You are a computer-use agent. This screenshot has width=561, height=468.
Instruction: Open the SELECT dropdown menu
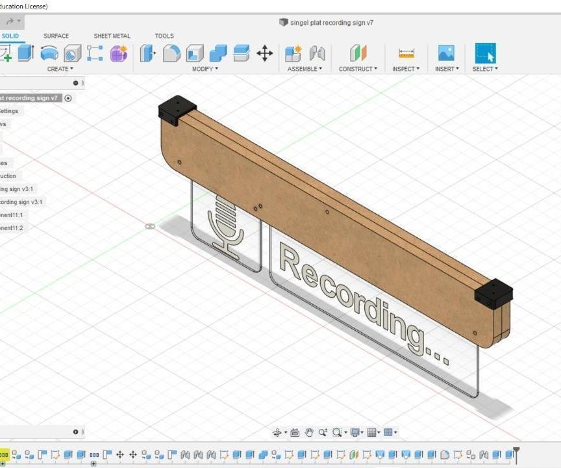(x=485, y=69)
